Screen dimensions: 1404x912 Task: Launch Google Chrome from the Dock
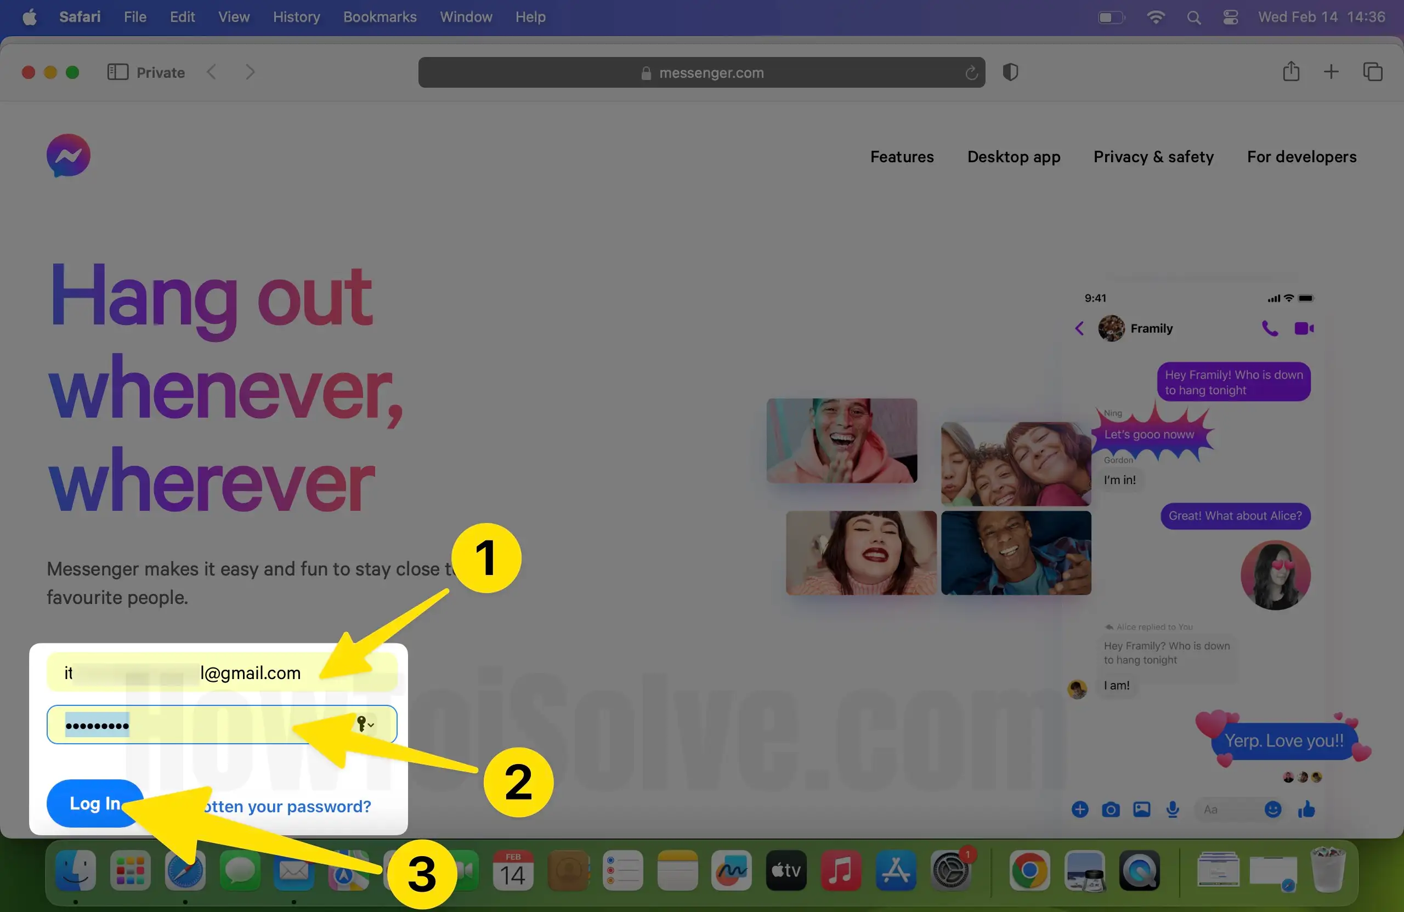1029,871
